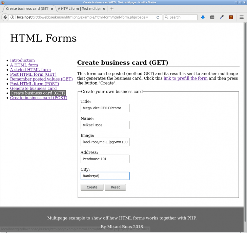247x233 pixels.
Task: Switch to the 'A HTML form | Test multipa' tab
Action: pyautogui.click(x=81, y=9)
